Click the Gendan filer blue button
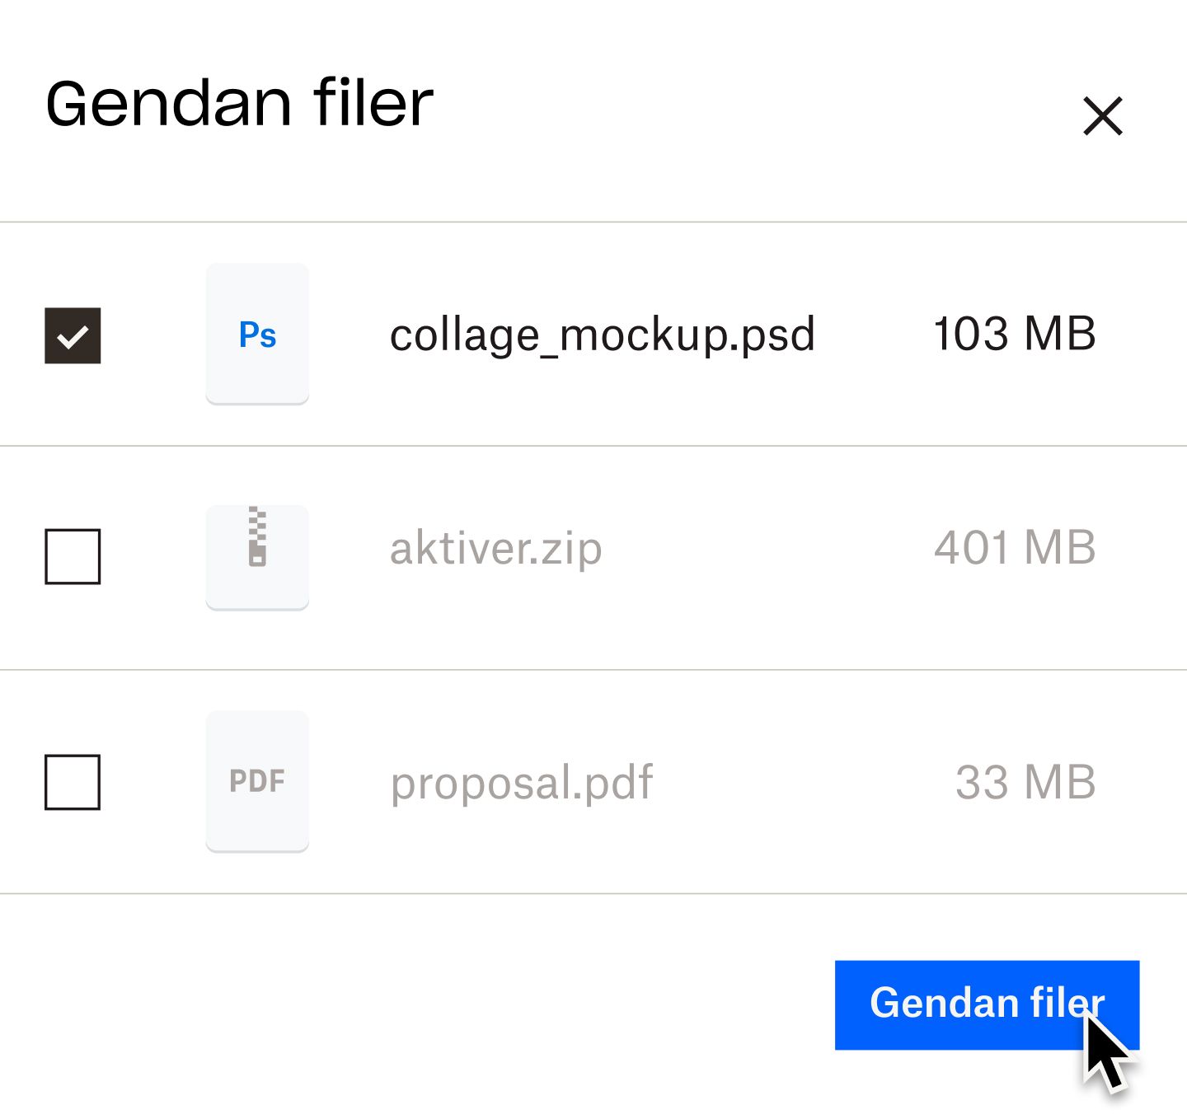This screenshot has width=1187, height=1119. coord(986,1004)
